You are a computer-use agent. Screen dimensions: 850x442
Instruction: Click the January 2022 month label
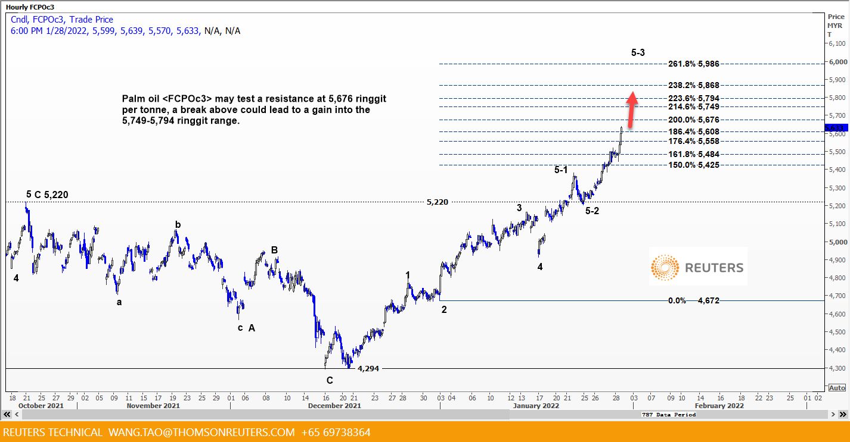point(537,406)
